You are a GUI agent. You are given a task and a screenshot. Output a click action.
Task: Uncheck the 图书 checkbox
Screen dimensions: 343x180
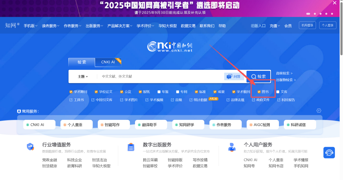(259, 92)
